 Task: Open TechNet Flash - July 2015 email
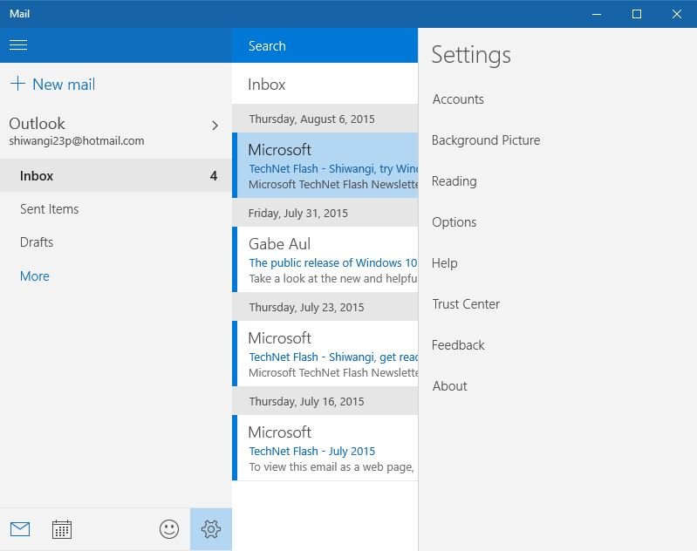[x=325, y=448]
